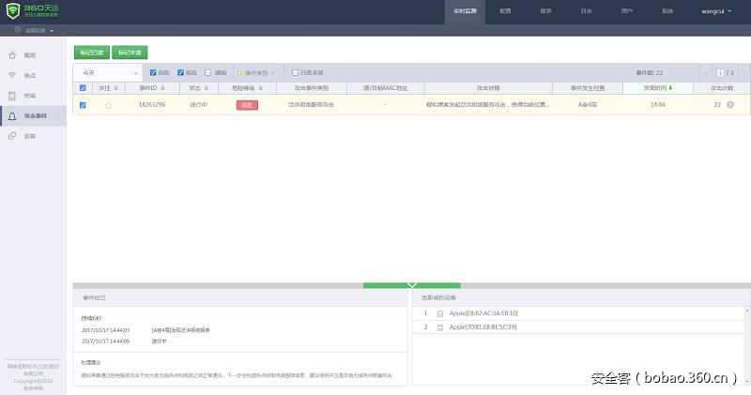The width and height of the screenshot is (751, 395).
Task: Click the 360天巡 shield logo
Action: point(14,10)
